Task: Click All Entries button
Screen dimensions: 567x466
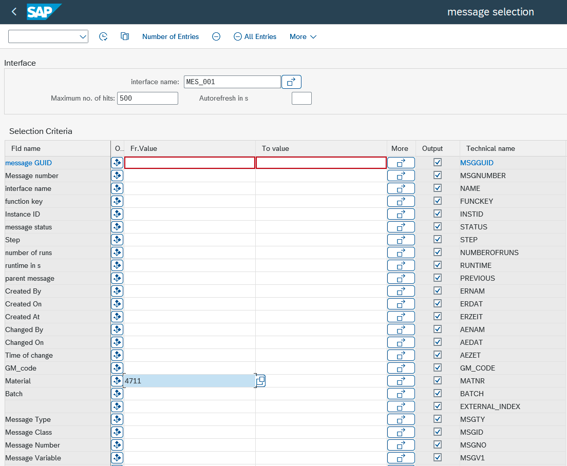Action: [255, 36]
